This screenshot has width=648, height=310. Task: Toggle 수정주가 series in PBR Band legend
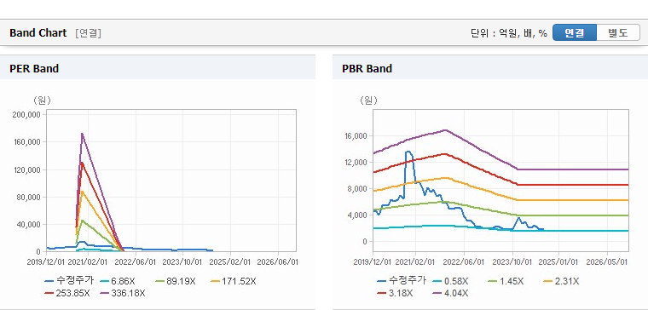click(x=402, y=281)
